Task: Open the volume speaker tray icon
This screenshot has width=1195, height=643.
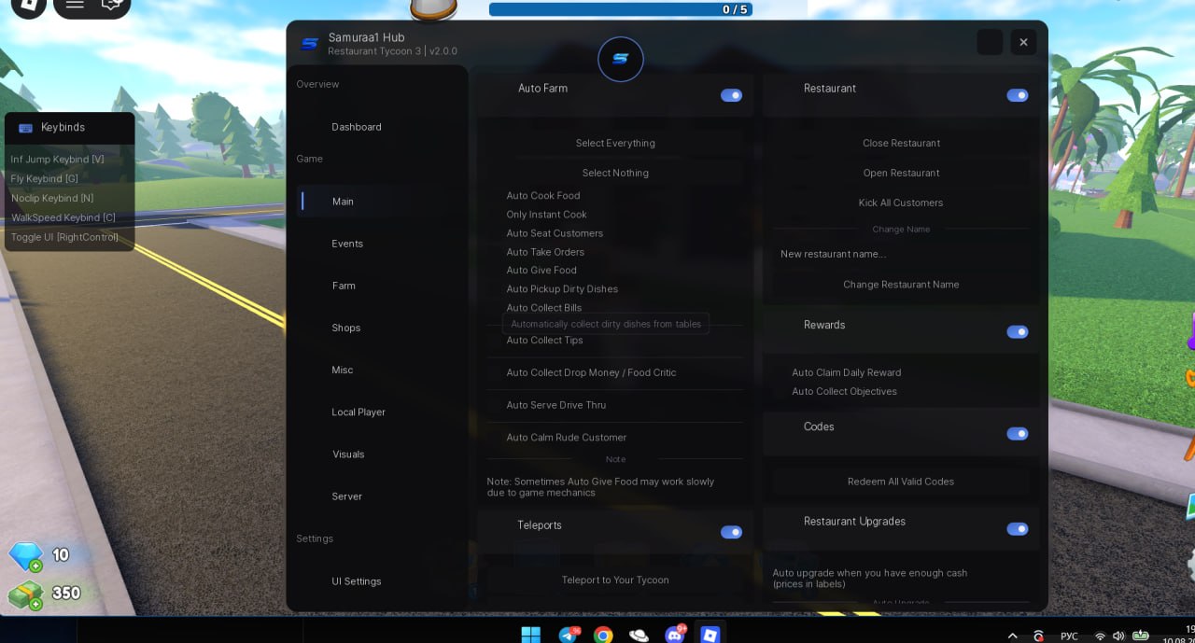Action: click(1118, 636)
